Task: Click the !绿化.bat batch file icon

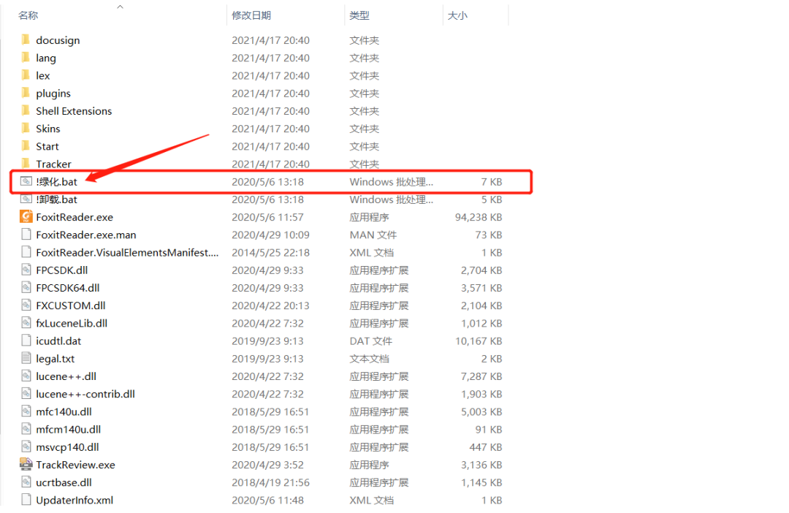Action: (x=26, y=181)
